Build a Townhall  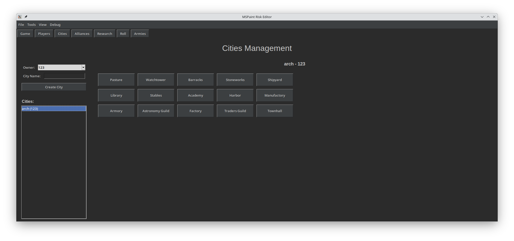[275, 111]
